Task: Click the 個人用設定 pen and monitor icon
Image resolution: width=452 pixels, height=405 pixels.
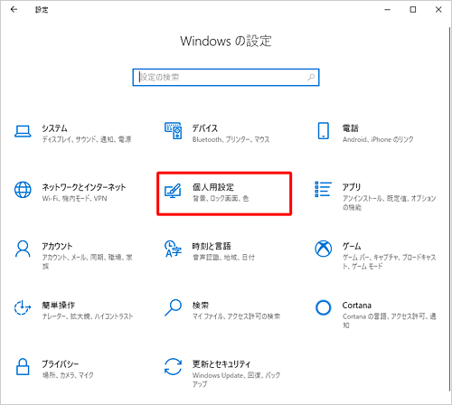Action: pos(173,191)
